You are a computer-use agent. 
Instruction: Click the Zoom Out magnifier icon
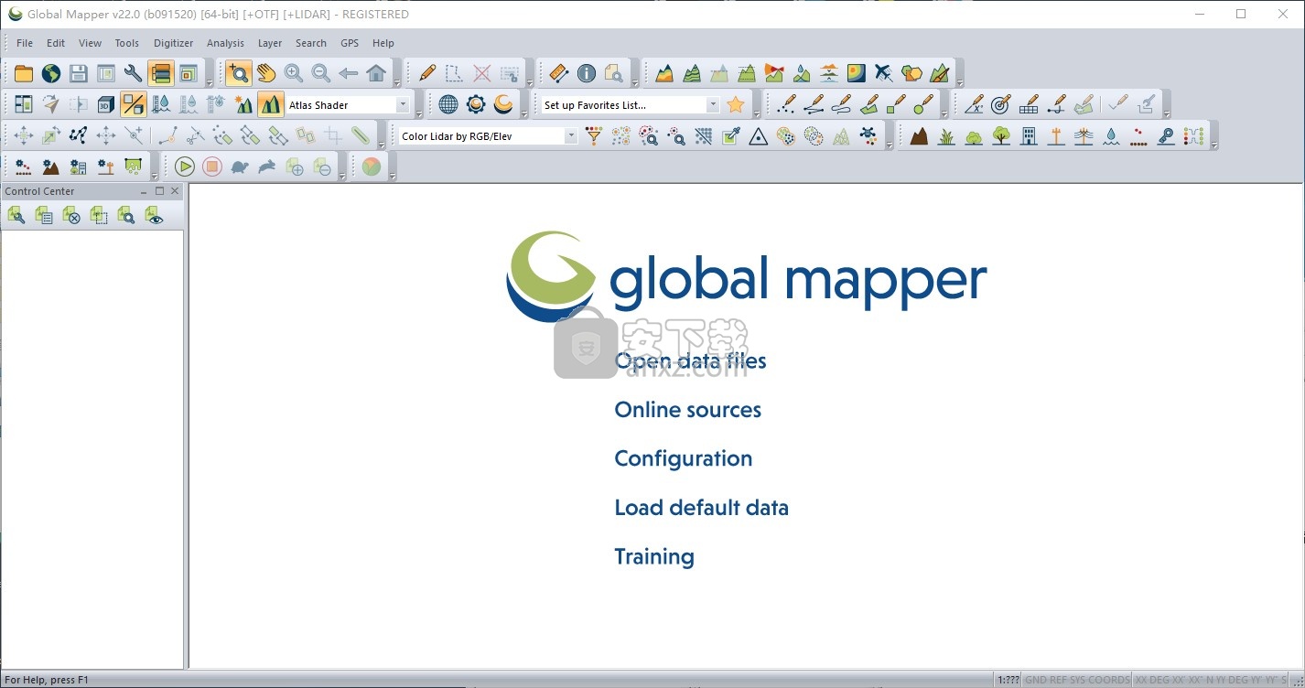click(x=321, y=73)
